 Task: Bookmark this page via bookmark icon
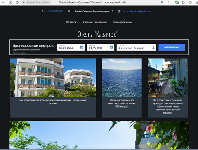pos(162,2)
